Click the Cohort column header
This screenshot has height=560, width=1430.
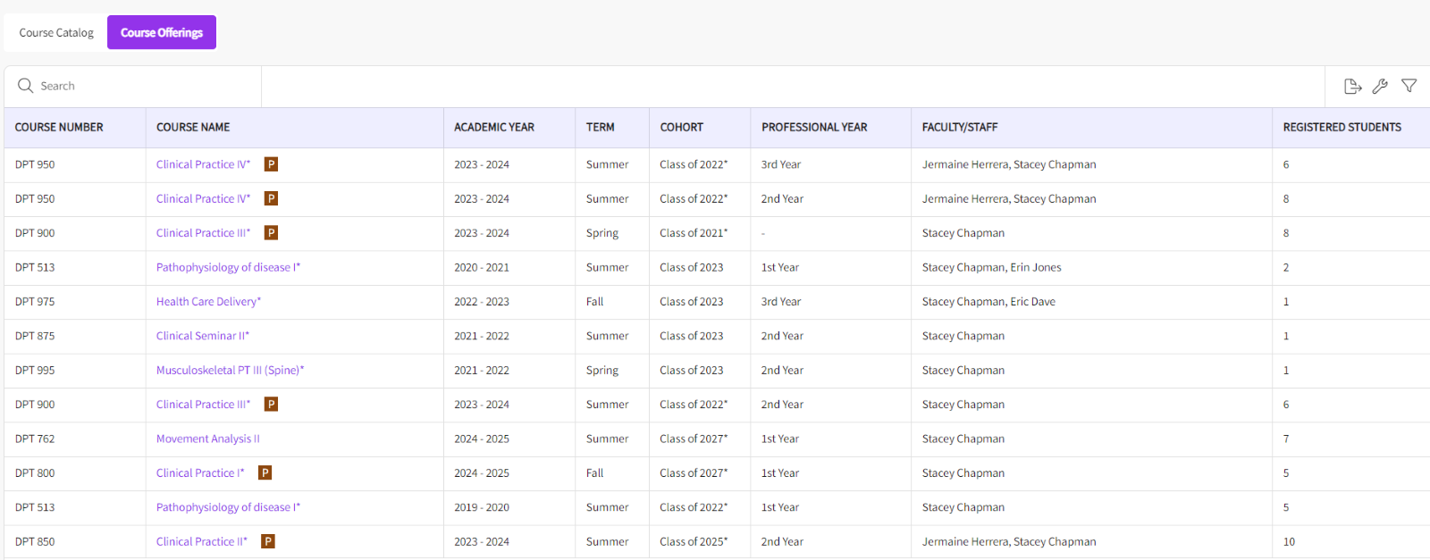681,128
